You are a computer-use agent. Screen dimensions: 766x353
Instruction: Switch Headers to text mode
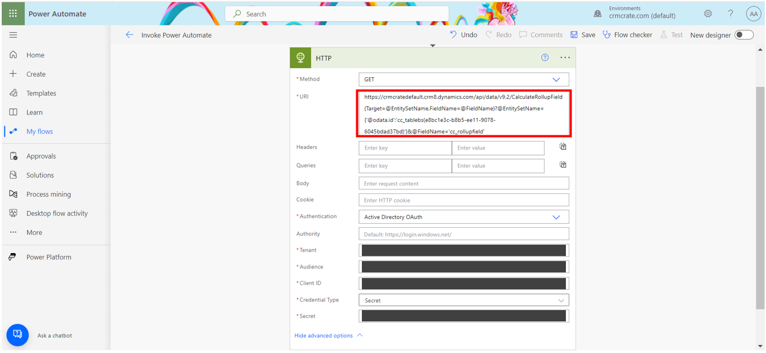click(563, 146)
